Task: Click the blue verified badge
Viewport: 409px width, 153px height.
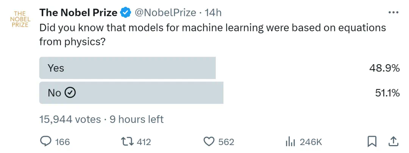Action: coord(126,13)
